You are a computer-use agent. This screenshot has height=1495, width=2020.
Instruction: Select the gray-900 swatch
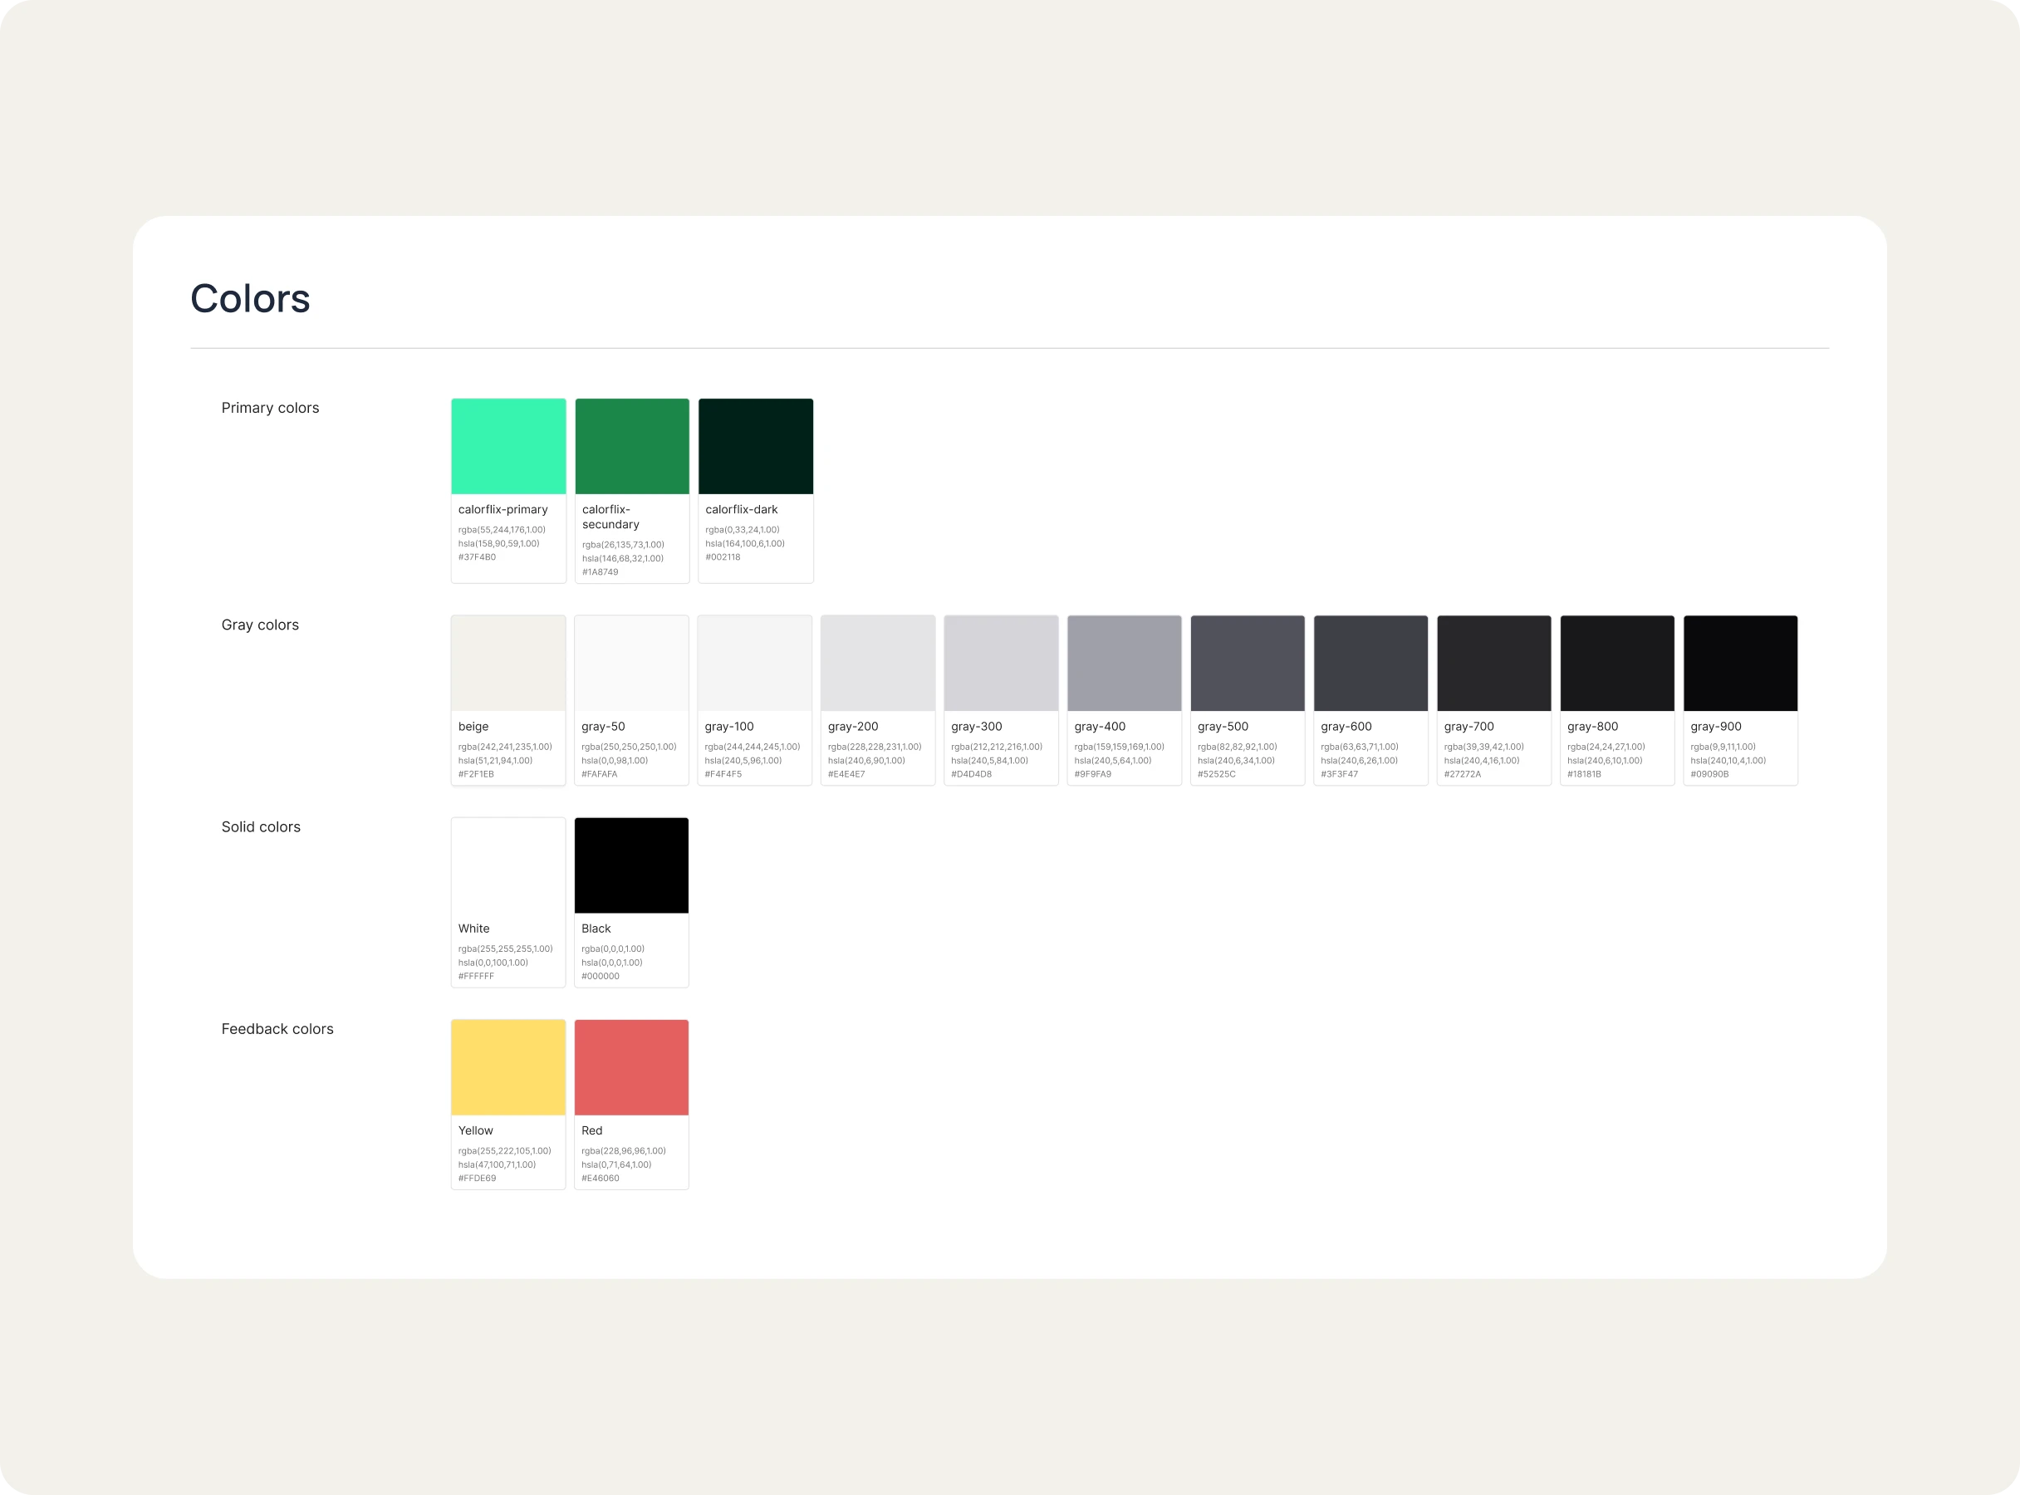pos(1739,664)
